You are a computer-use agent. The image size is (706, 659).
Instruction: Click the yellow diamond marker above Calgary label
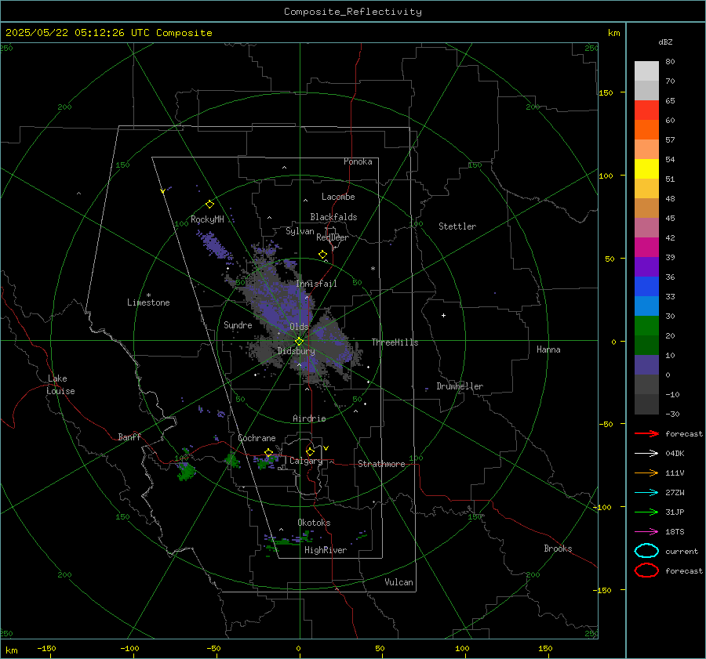click(310, 451)
